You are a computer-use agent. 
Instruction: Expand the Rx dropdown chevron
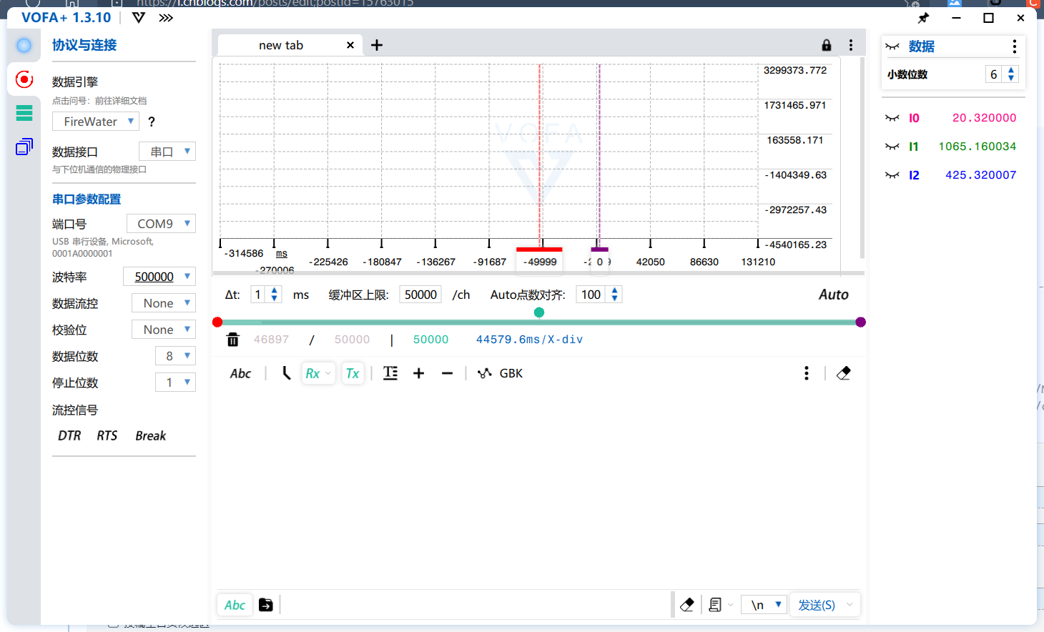coord(328,373)
